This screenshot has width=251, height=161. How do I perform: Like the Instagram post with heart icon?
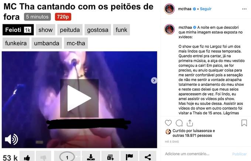(168, 123)
